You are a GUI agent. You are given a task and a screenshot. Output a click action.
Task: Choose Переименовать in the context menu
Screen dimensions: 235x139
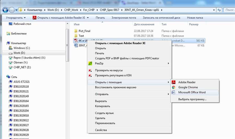point(105,123)
